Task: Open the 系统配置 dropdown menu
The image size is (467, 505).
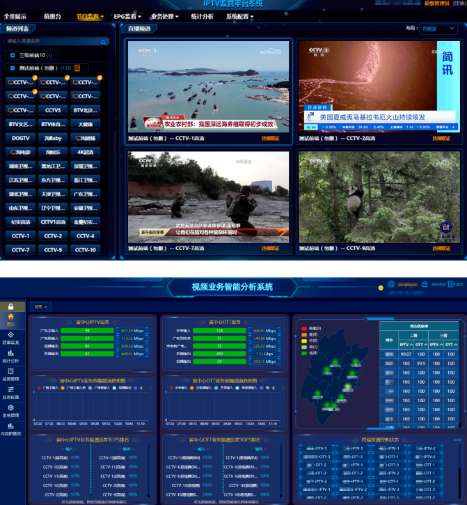Action: tap(240, 17)
